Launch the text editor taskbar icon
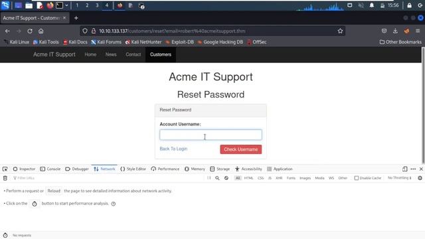Screen dimensions: 425x239 40,5
